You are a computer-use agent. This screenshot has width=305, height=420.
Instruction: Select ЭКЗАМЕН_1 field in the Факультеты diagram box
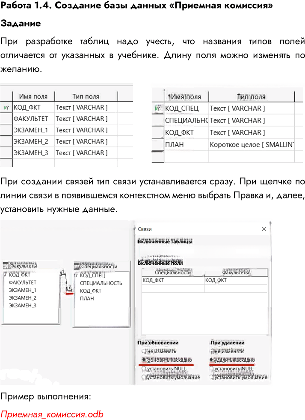coord(22,290)
